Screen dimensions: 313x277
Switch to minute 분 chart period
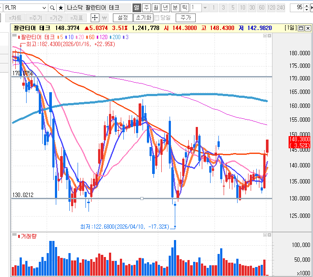tap(175, 8)
